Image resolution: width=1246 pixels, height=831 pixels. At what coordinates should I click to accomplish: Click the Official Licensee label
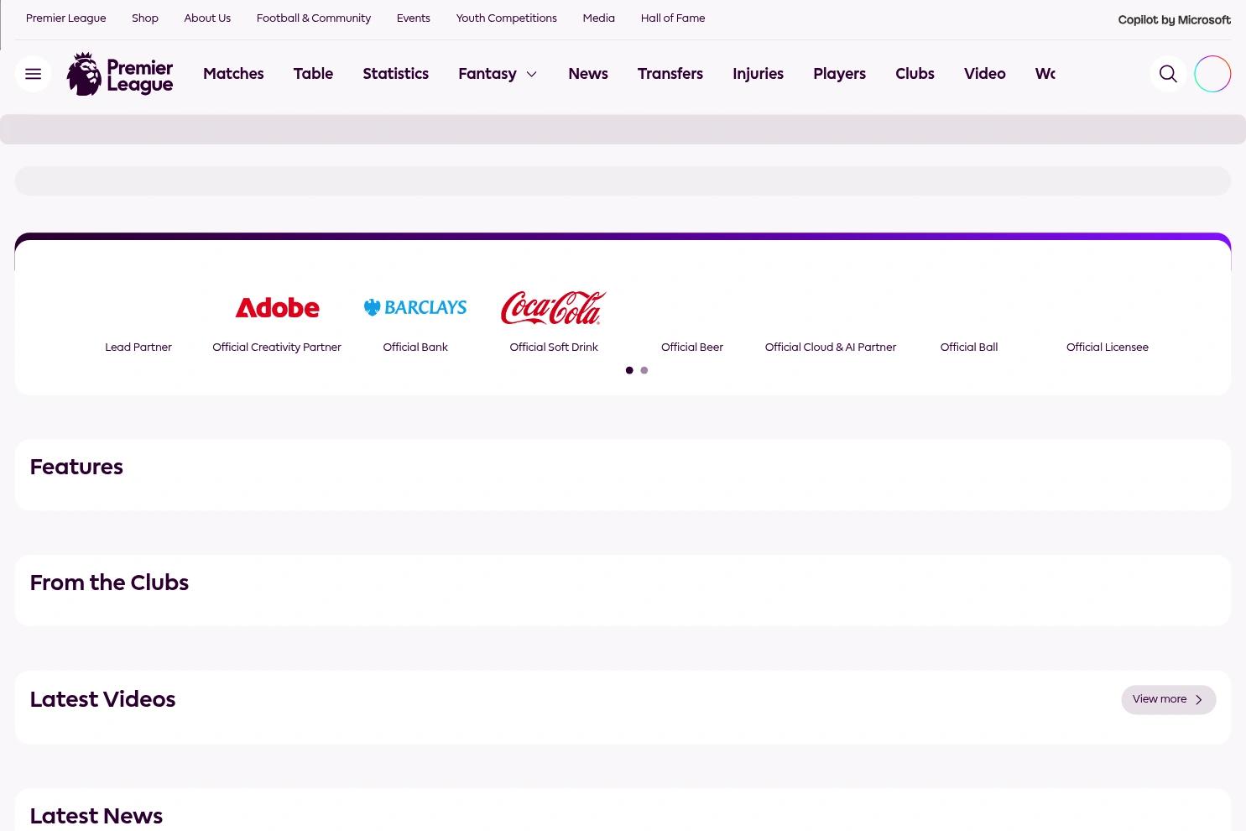click(x=1108, y=348)
